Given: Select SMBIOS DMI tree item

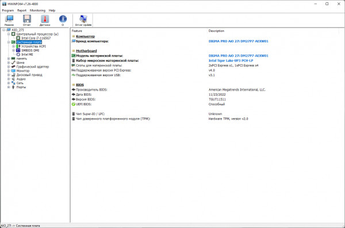Looking at the screenshot, I should 30,50.
